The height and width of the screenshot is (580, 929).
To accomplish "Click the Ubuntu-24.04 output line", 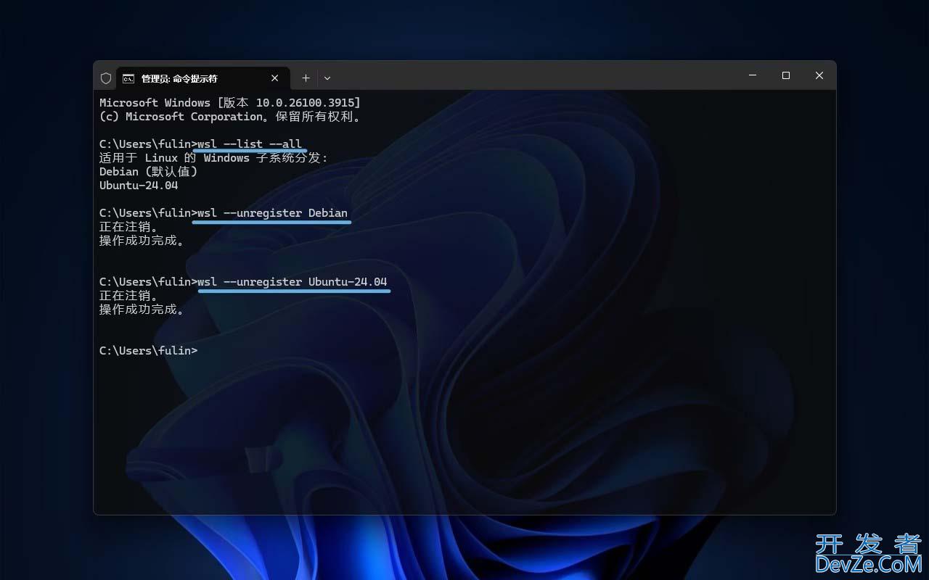I will [x=139, y=186].
